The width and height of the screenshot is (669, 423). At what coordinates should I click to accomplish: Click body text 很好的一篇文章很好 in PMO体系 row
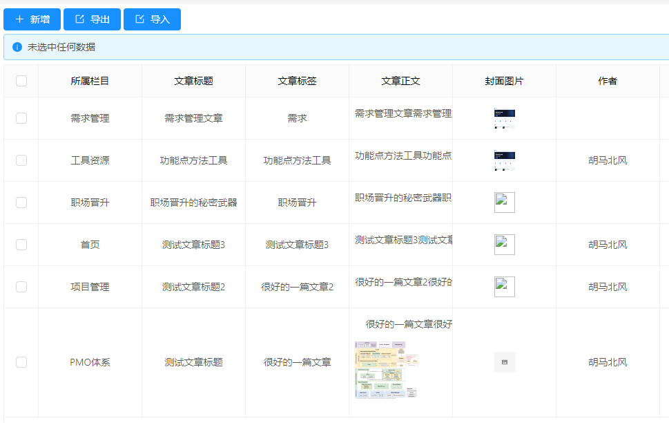tap(409, 324)
